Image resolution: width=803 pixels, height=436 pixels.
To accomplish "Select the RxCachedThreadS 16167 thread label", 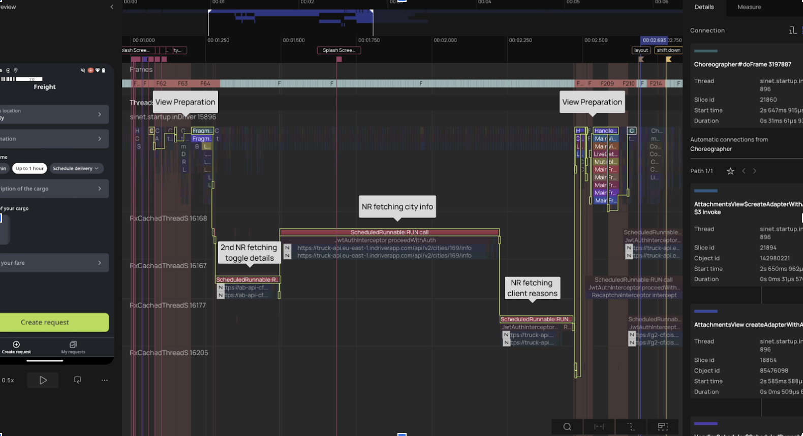I will click(168, 266).
